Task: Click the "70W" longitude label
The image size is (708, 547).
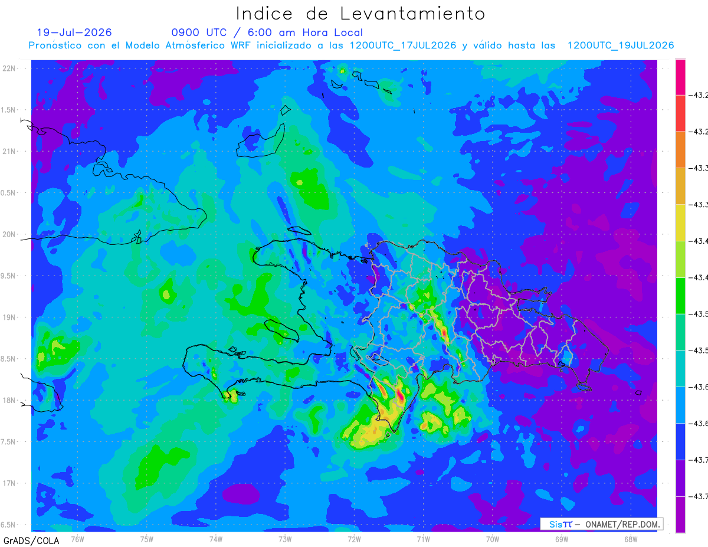Action: 493,538
